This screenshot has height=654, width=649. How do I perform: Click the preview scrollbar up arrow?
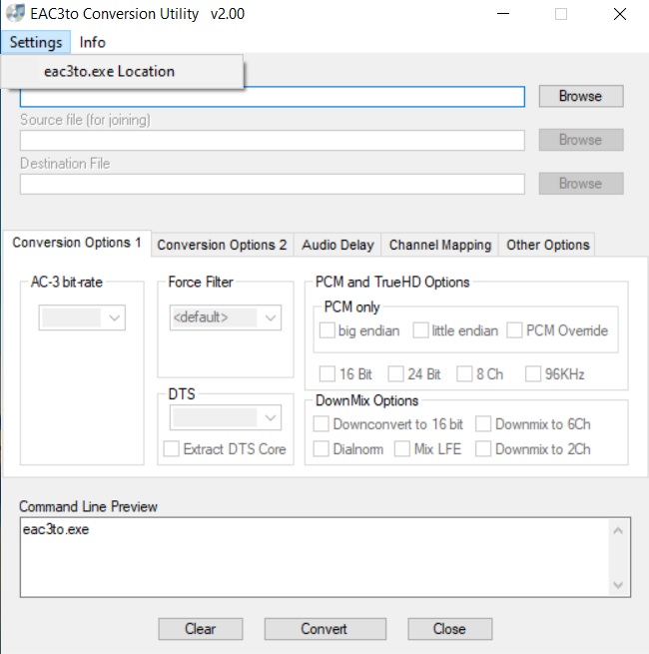click(619, 531)
